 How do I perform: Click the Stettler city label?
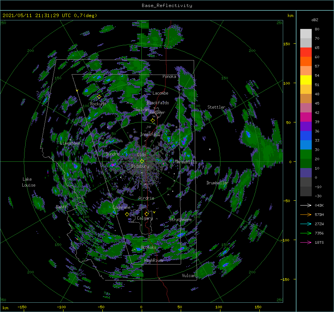click(216, 107)
